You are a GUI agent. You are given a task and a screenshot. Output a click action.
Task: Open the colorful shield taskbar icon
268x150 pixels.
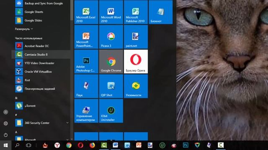(197, 145)
